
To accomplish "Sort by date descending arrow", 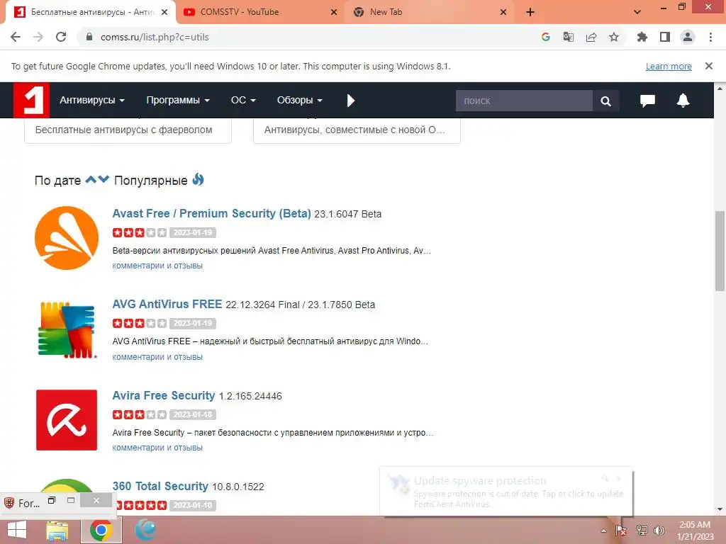I will 104,179.
